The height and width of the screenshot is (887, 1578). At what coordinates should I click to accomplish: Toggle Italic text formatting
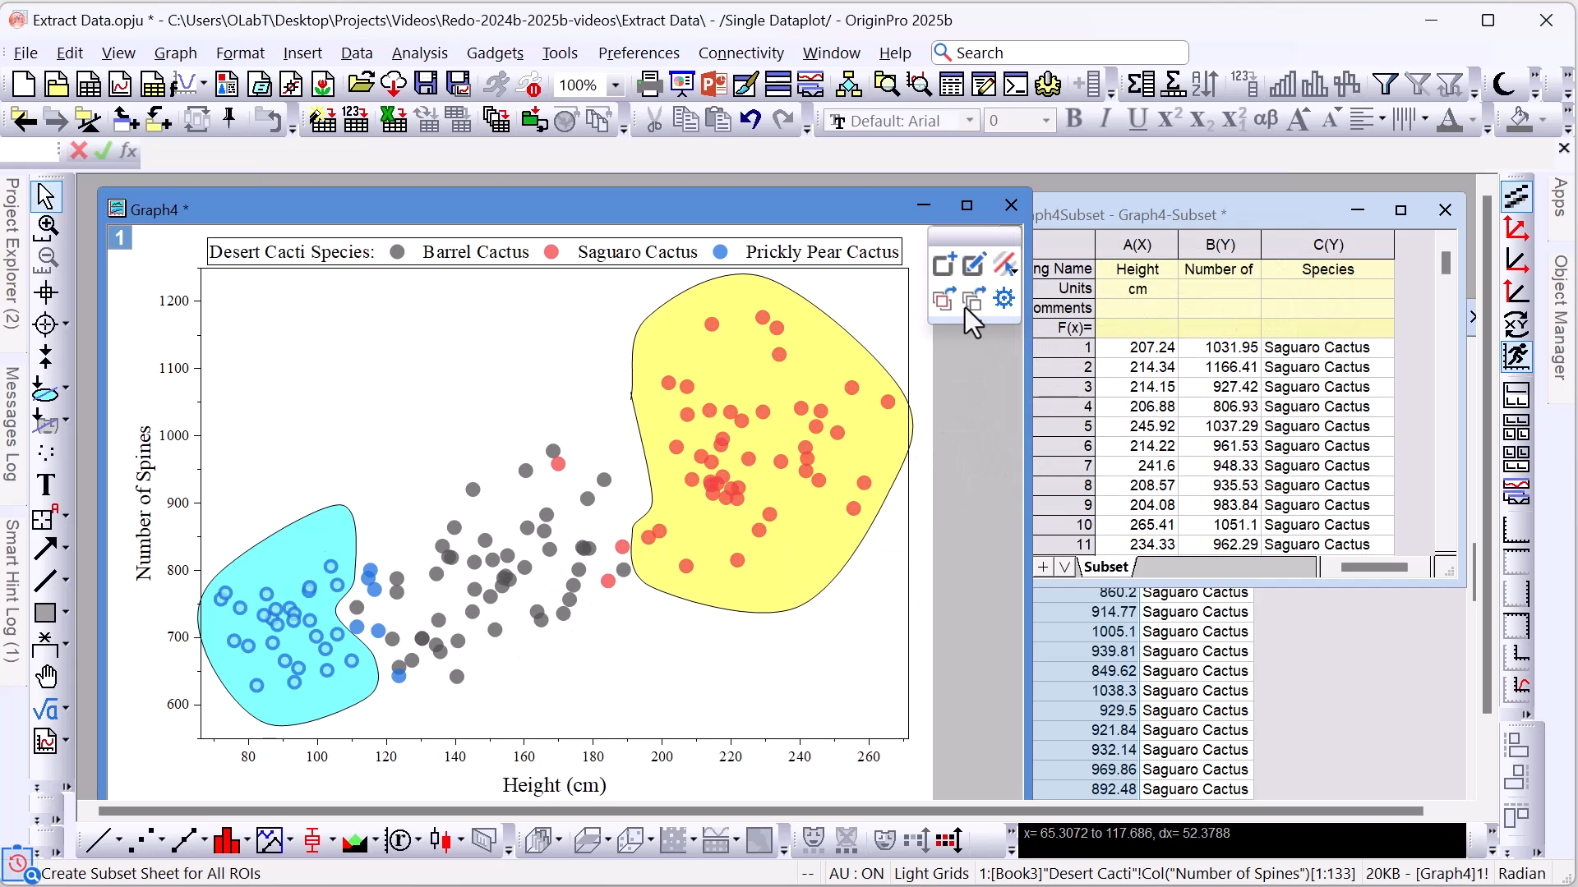[1105, 120]
